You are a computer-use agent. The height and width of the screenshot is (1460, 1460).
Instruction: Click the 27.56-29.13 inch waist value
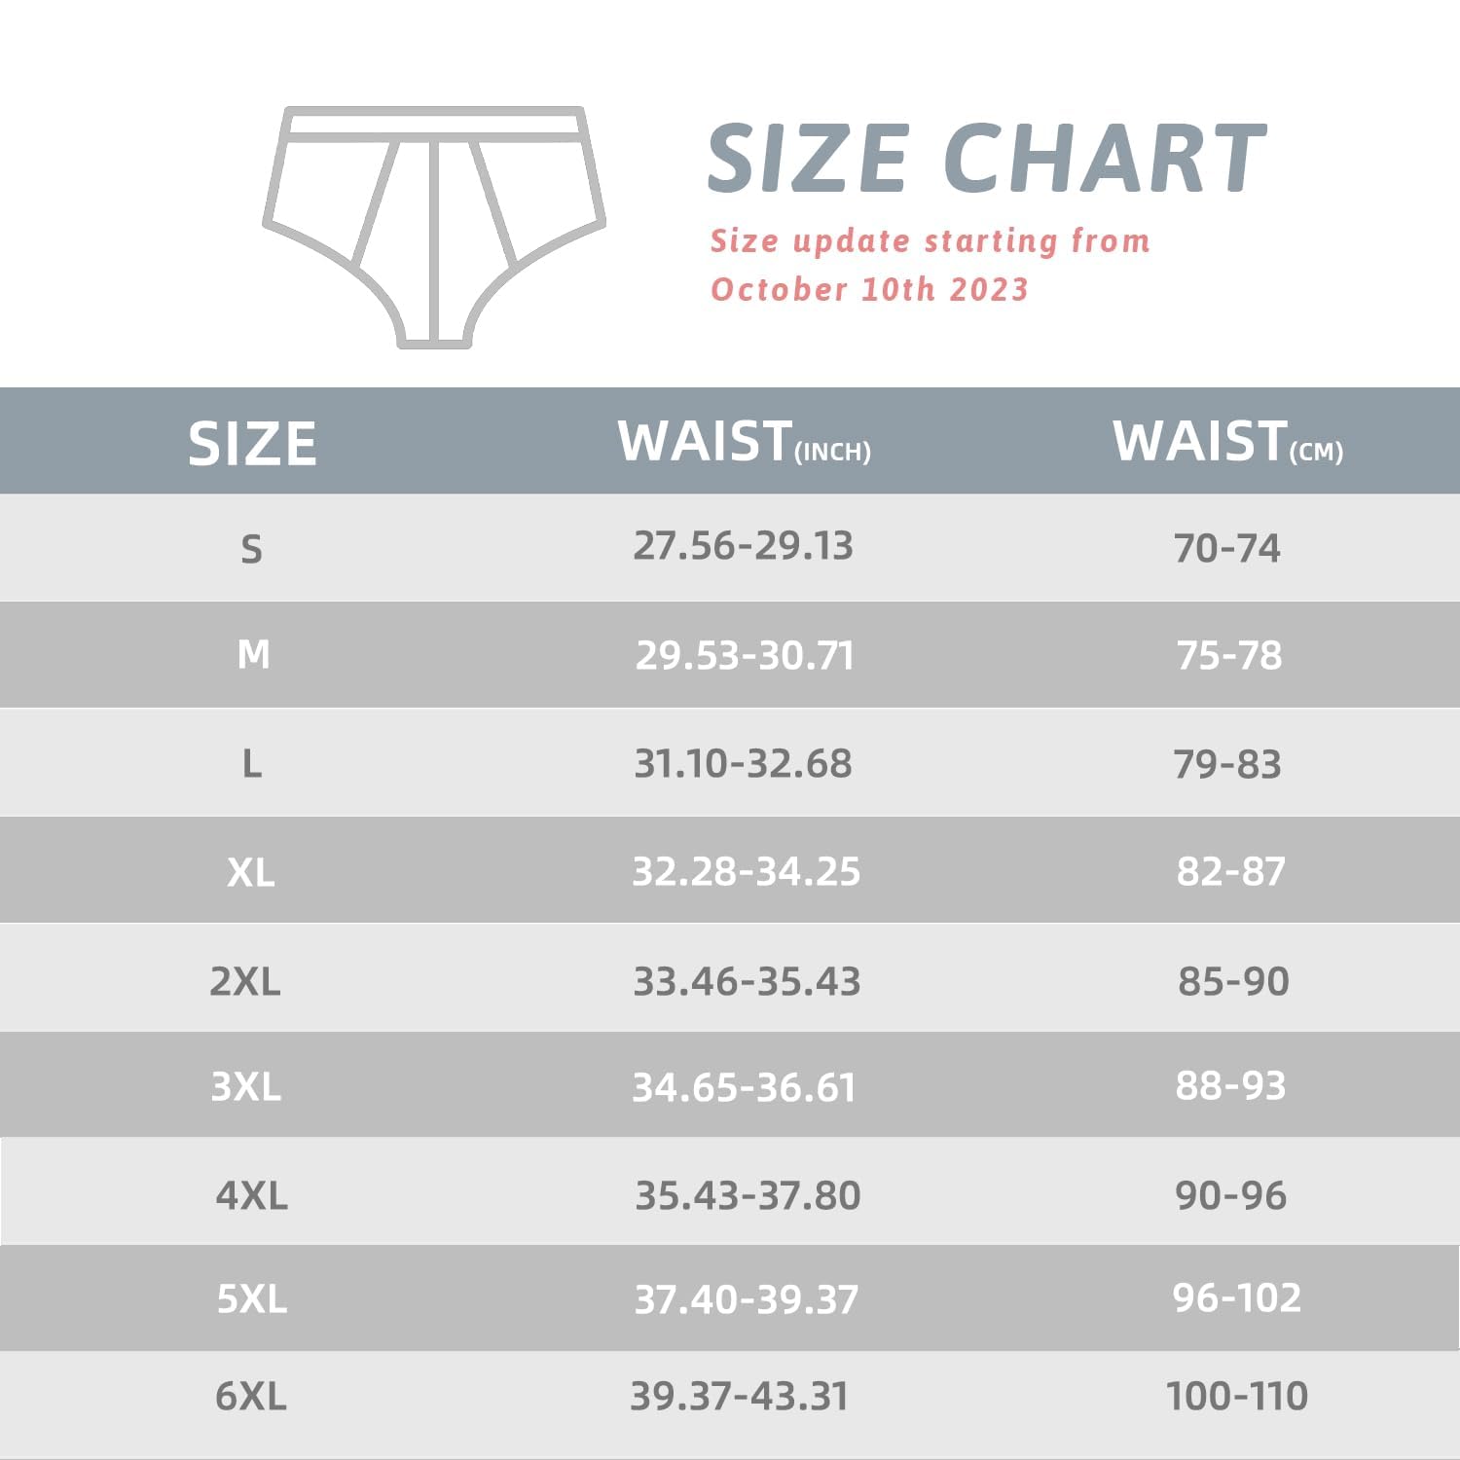[x=743, y=546]
